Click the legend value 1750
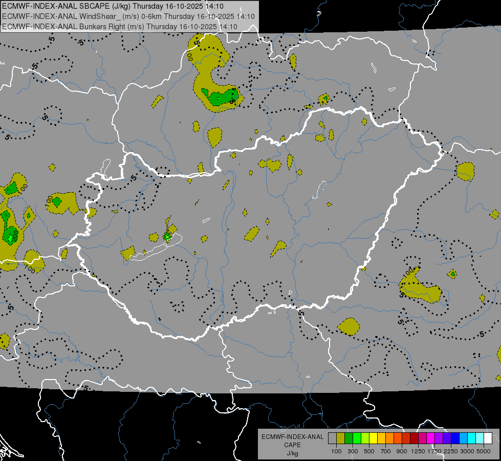 click(434, 451)
